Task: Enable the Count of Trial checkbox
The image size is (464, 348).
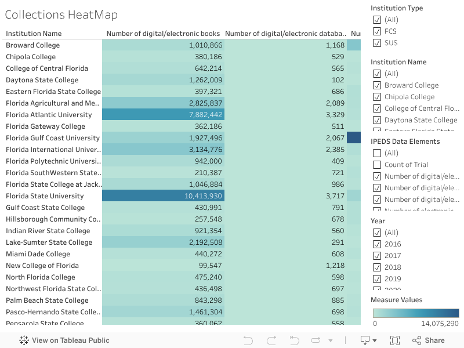Action: tap(377, 165)
